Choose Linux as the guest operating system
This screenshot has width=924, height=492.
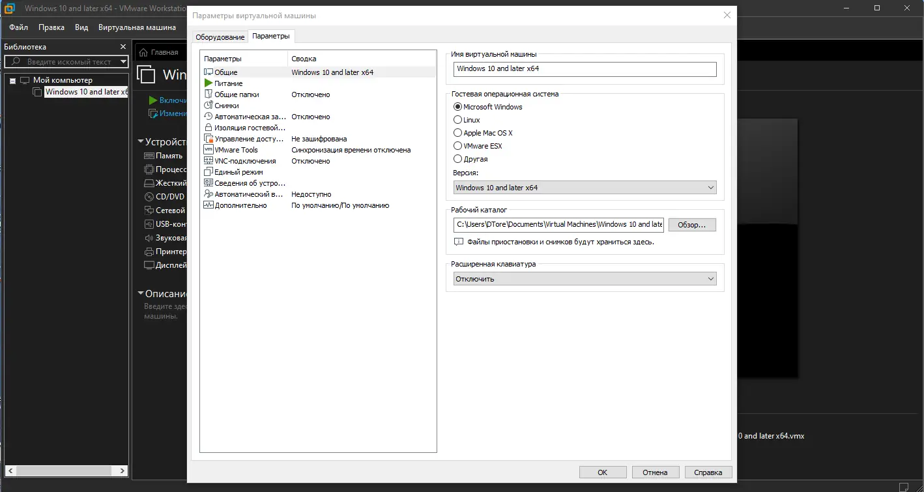tap(457, 120)
